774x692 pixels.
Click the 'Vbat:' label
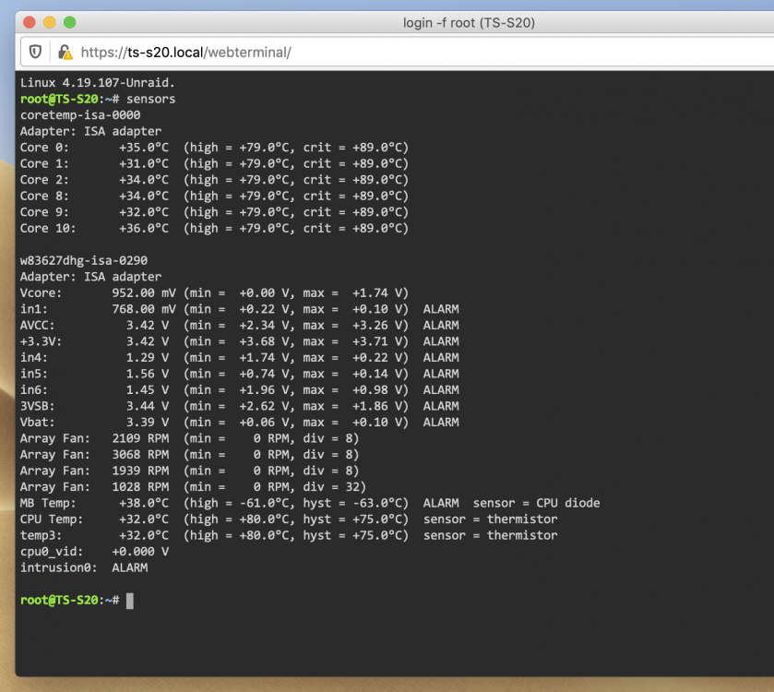(x=38, y=422)
